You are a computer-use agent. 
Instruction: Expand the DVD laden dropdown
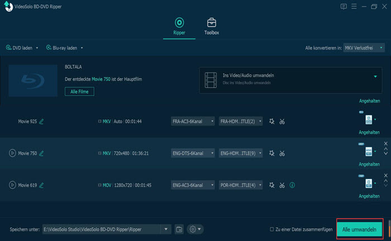[37, 48]
